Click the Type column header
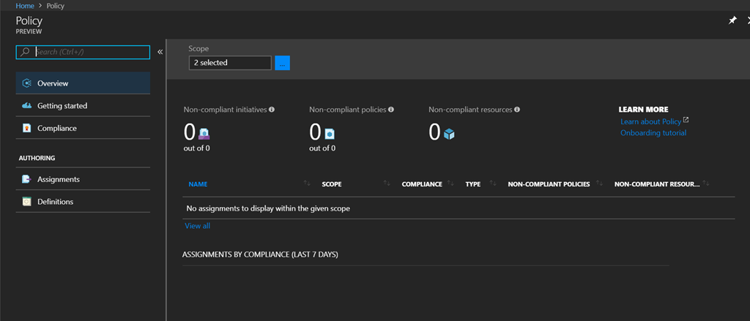 [473, 184]
